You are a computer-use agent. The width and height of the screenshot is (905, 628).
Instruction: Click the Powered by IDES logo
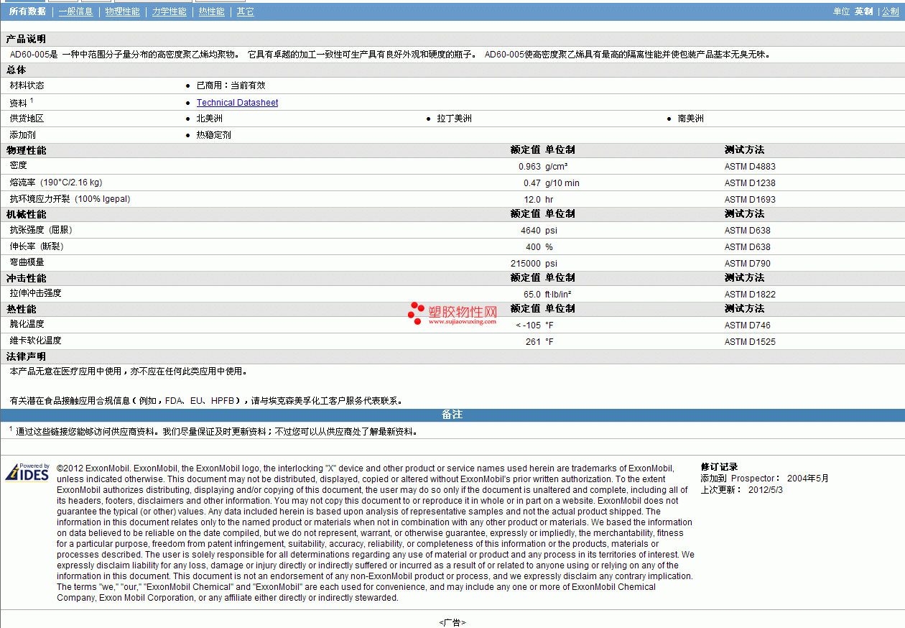click(27, 472)
